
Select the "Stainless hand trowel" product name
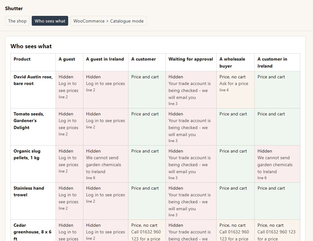[29, 192]
